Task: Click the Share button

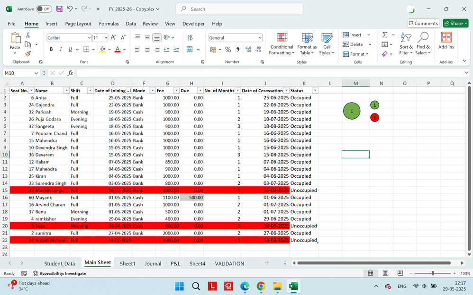Action: click(x=455, y=23)
